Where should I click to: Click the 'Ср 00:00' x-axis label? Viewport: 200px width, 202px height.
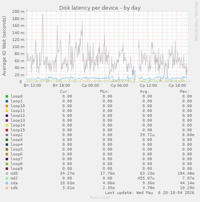pyautogui.click(x=91, y=86)
